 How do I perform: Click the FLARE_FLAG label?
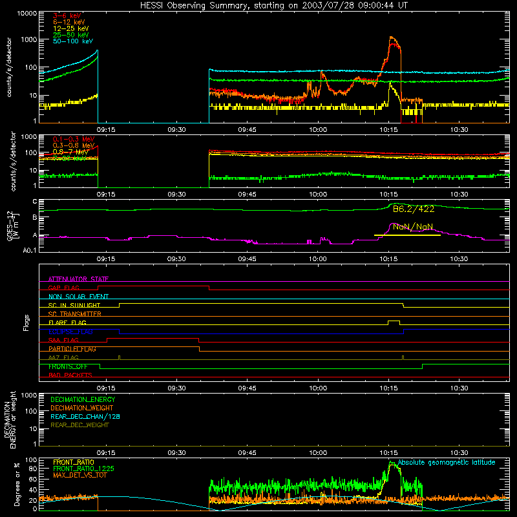(x=67, y=322)
